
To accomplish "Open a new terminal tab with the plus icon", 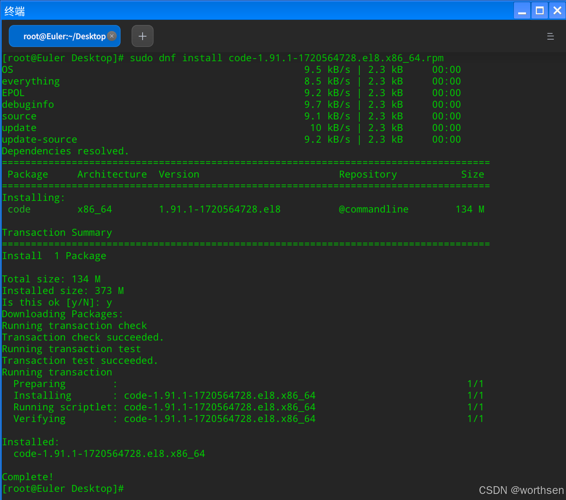I will (142, 36).
